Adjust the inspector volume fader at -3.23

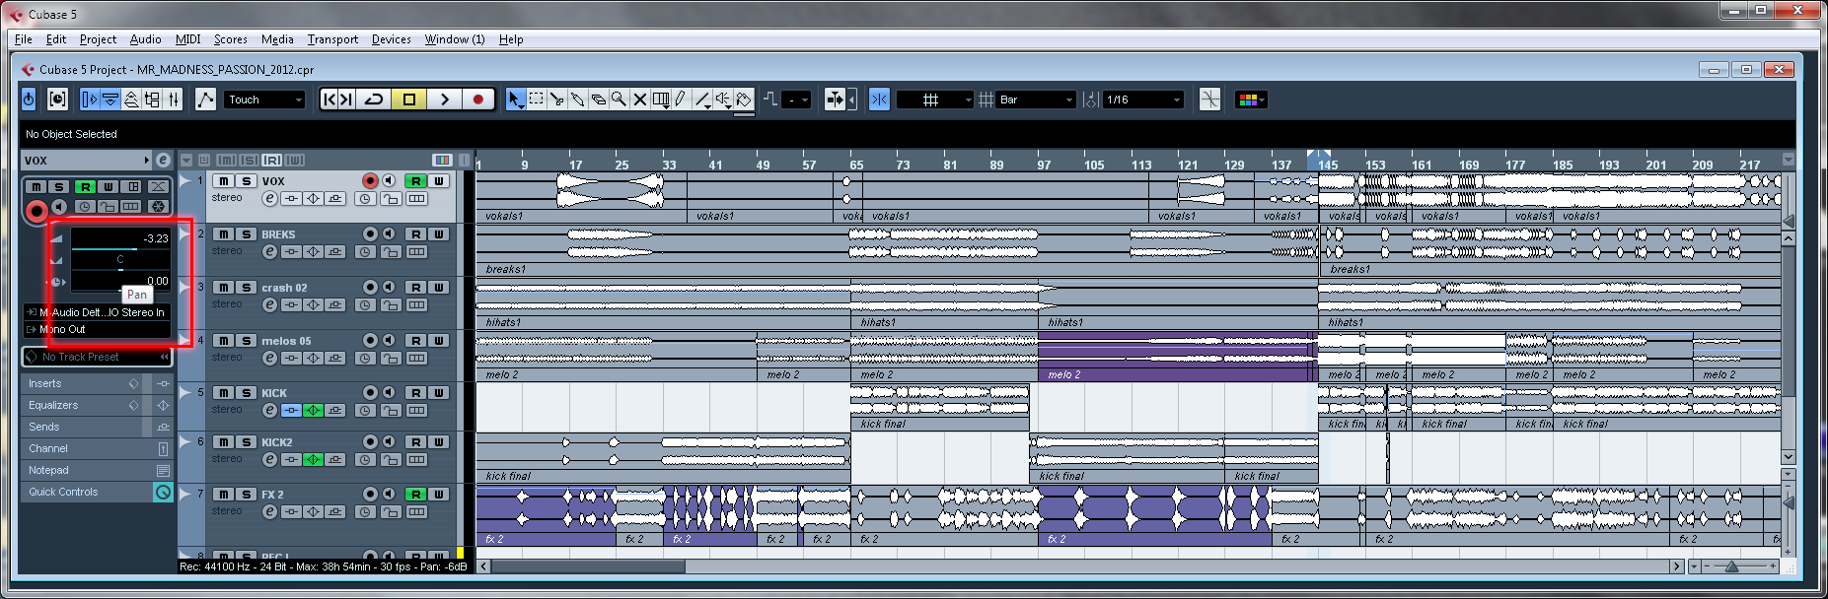click(119, 238)
